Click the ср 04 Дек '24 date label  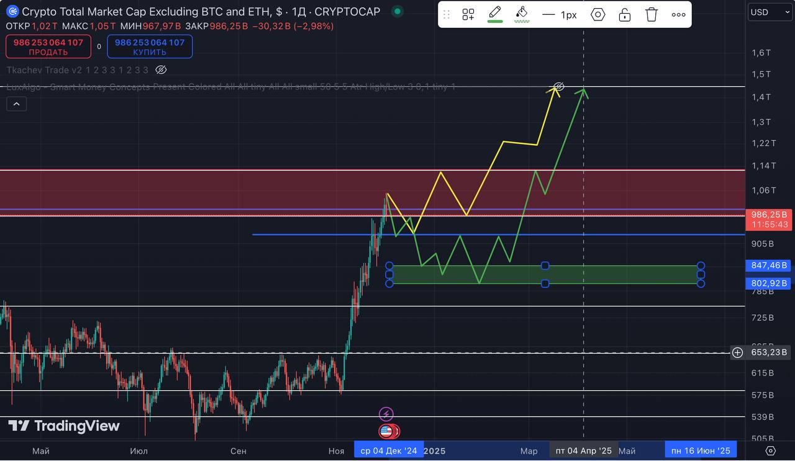coord(389,450)
